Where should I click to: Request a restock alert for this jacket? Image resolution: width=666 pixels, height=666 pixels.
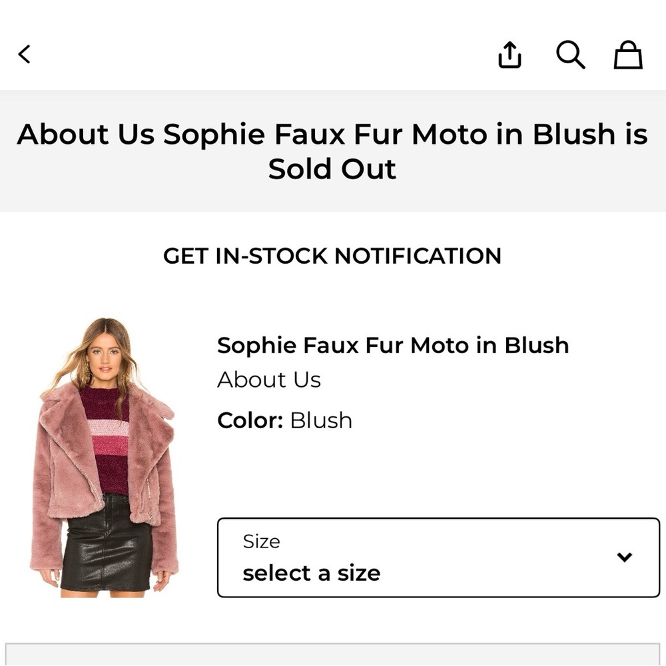coord(332,256)
